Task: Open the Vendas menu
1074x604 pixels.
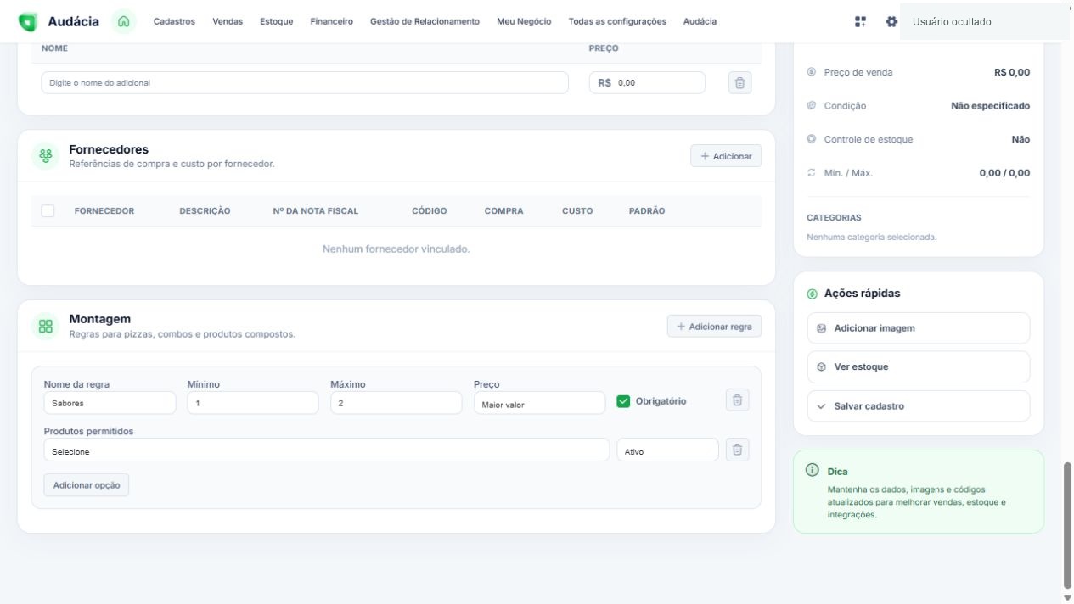Action: pyautogui.click(x=228, y=21)
